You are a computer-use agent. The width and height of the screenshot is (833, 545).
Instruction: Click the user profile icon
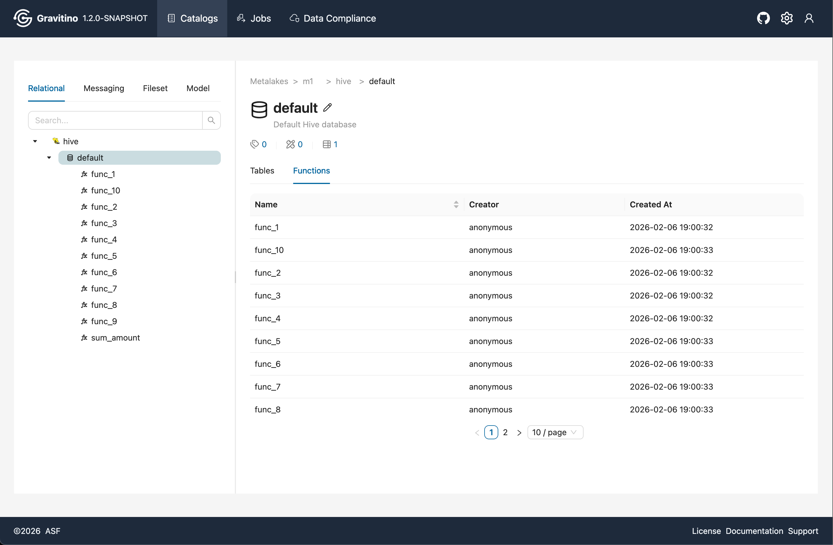(x=809, y=18)
